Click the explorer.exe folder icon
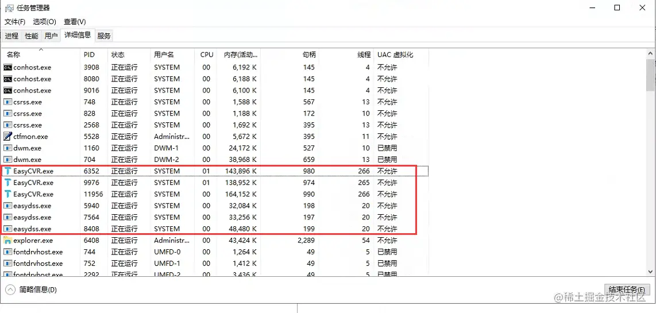The image size is (656, 313). 7,241
